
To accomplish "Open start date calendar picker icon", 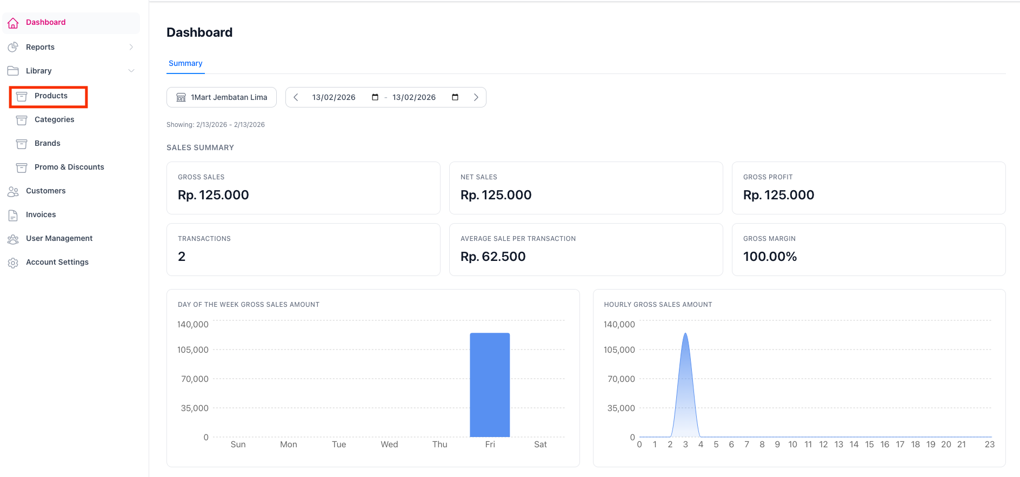I will [x=375, y=97].
